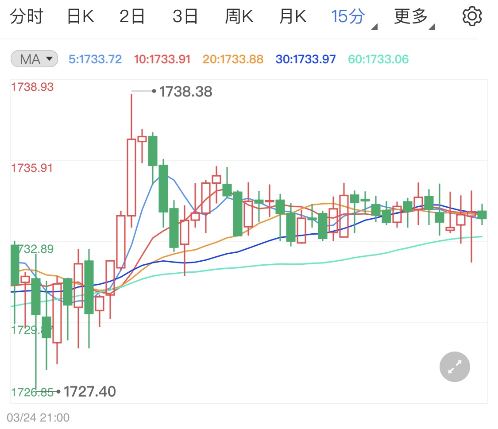Expand the 更多 options dropdown arrow
The image size is (498, 429).
click(x=432, y=27)
